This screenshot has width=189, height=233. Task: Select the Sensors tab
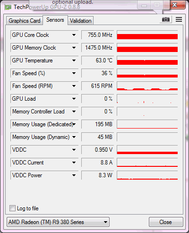[55, 20]
